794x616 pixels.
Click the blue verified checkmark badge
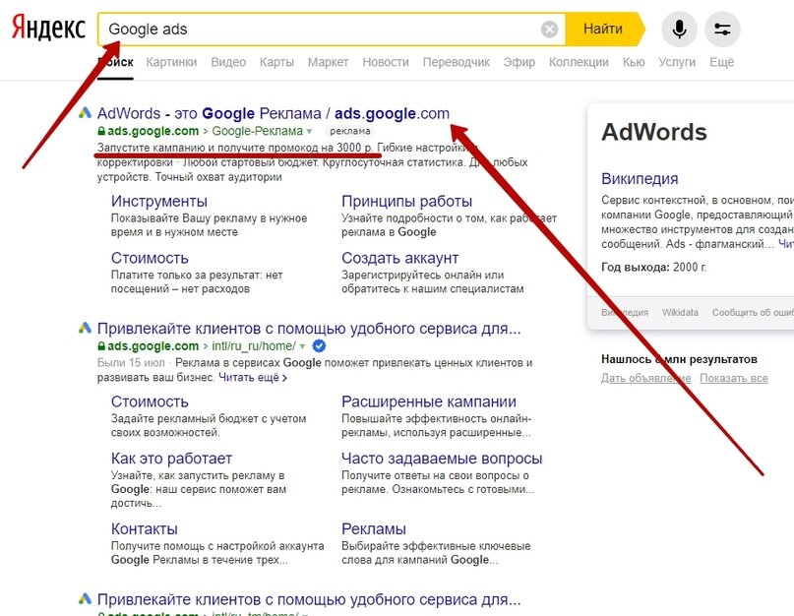[319, 346]
